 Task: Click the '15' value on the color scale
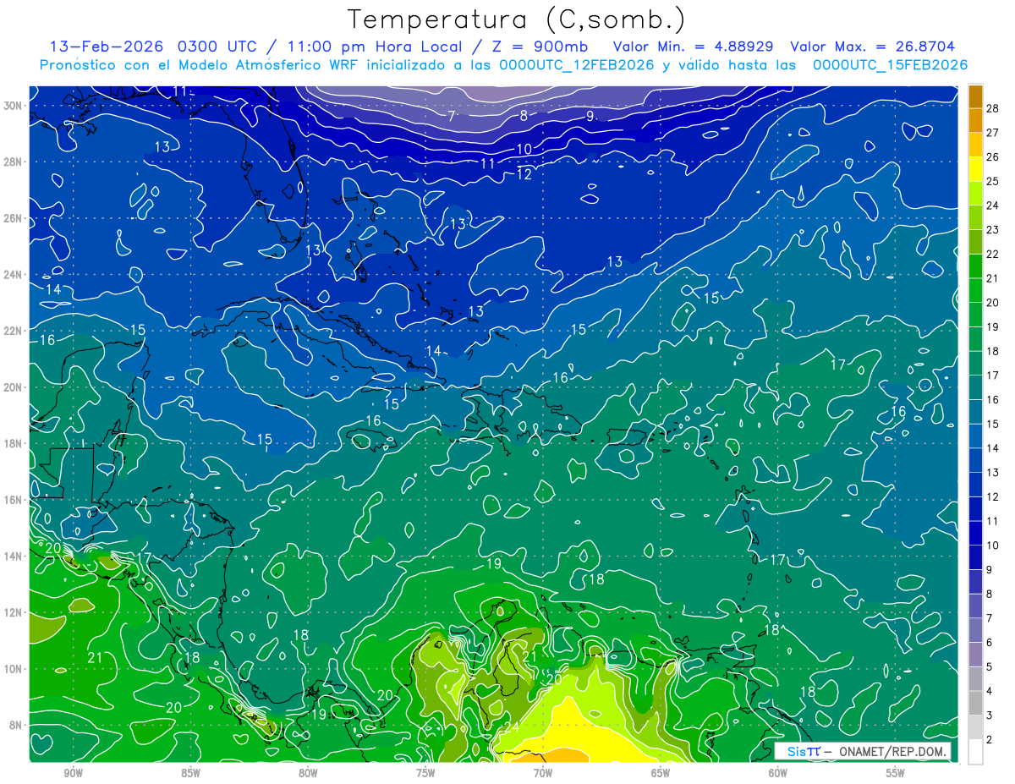[x=992, y=424]
